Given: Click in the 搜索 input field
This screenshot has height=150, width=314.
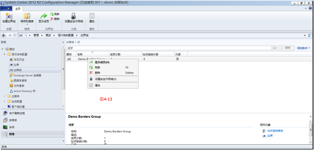Looking at the screenshot, I should [169, 48].
